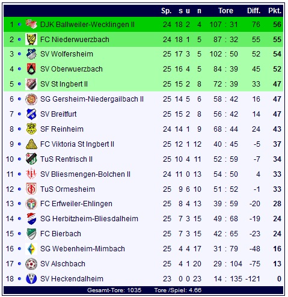This screenshot has height=297, width=288.
Task: Click the Pkt. column header
Action: coord(275,11)
